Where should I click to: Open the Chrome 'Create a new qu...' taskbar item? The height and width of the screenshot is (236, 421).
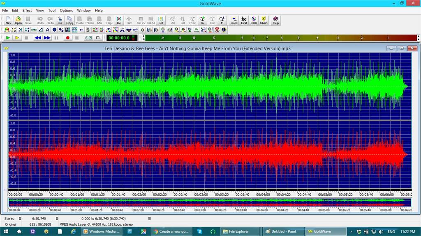coord(172,231)
